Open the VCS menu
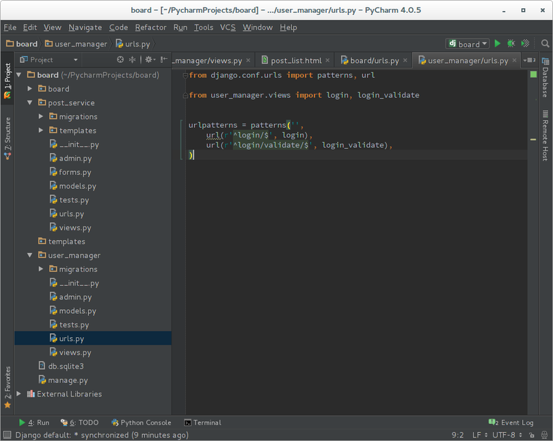 click(228, 27)
